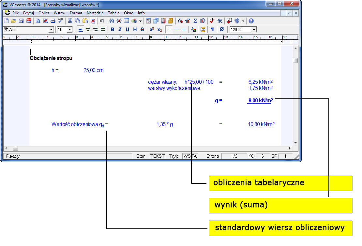Viewport: 362px width, 246px height.
Task: Click the superscript x² button
Action: click(x=152, y=29)
